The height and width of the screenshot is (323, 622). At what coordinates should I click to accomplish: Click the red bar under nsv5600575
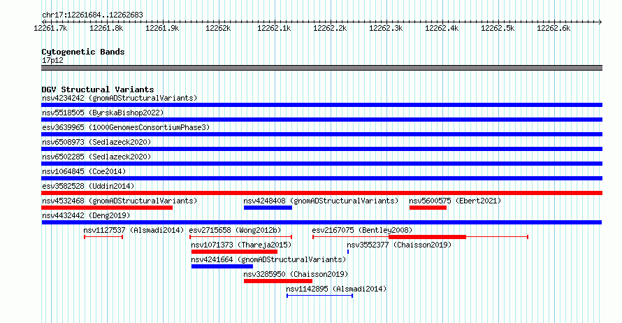[x=428, y=208]
